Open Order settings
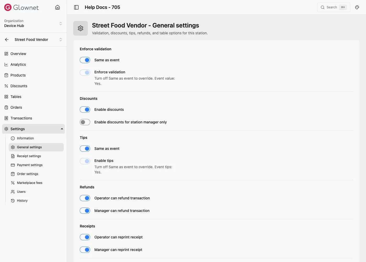Screen dimensions: 366x262 (36, 174)
